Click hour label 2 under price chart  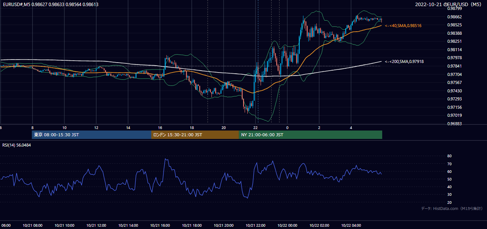(319, 128)
